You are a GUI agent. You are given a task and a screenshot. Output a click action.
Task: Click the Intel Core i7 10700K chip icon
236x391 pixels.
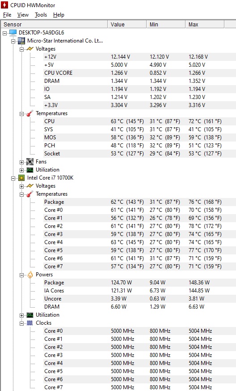pyautogui.click(x=21, y=178)
